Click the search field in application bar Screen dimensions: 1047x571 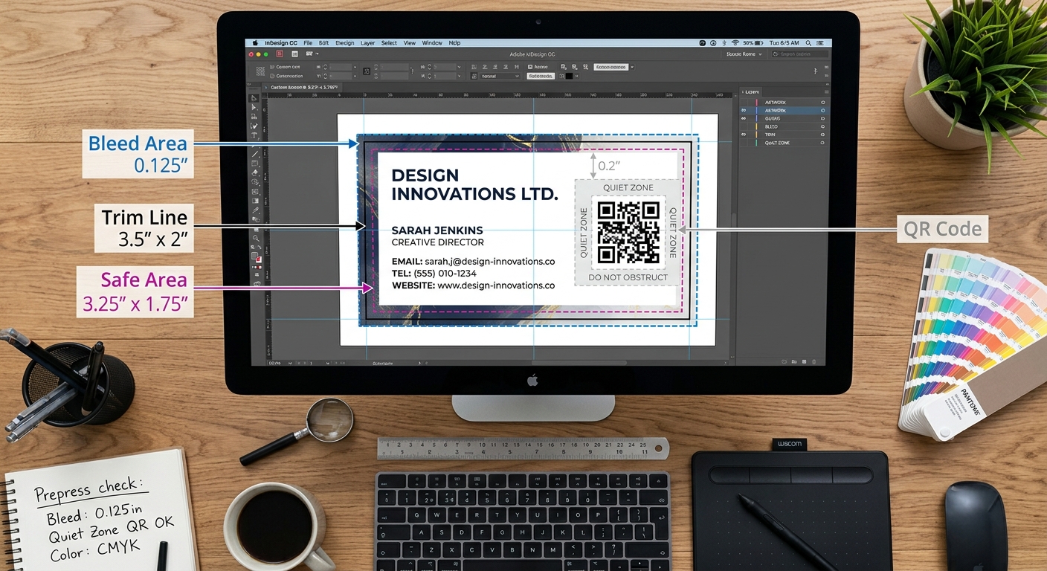pos(800,54)
